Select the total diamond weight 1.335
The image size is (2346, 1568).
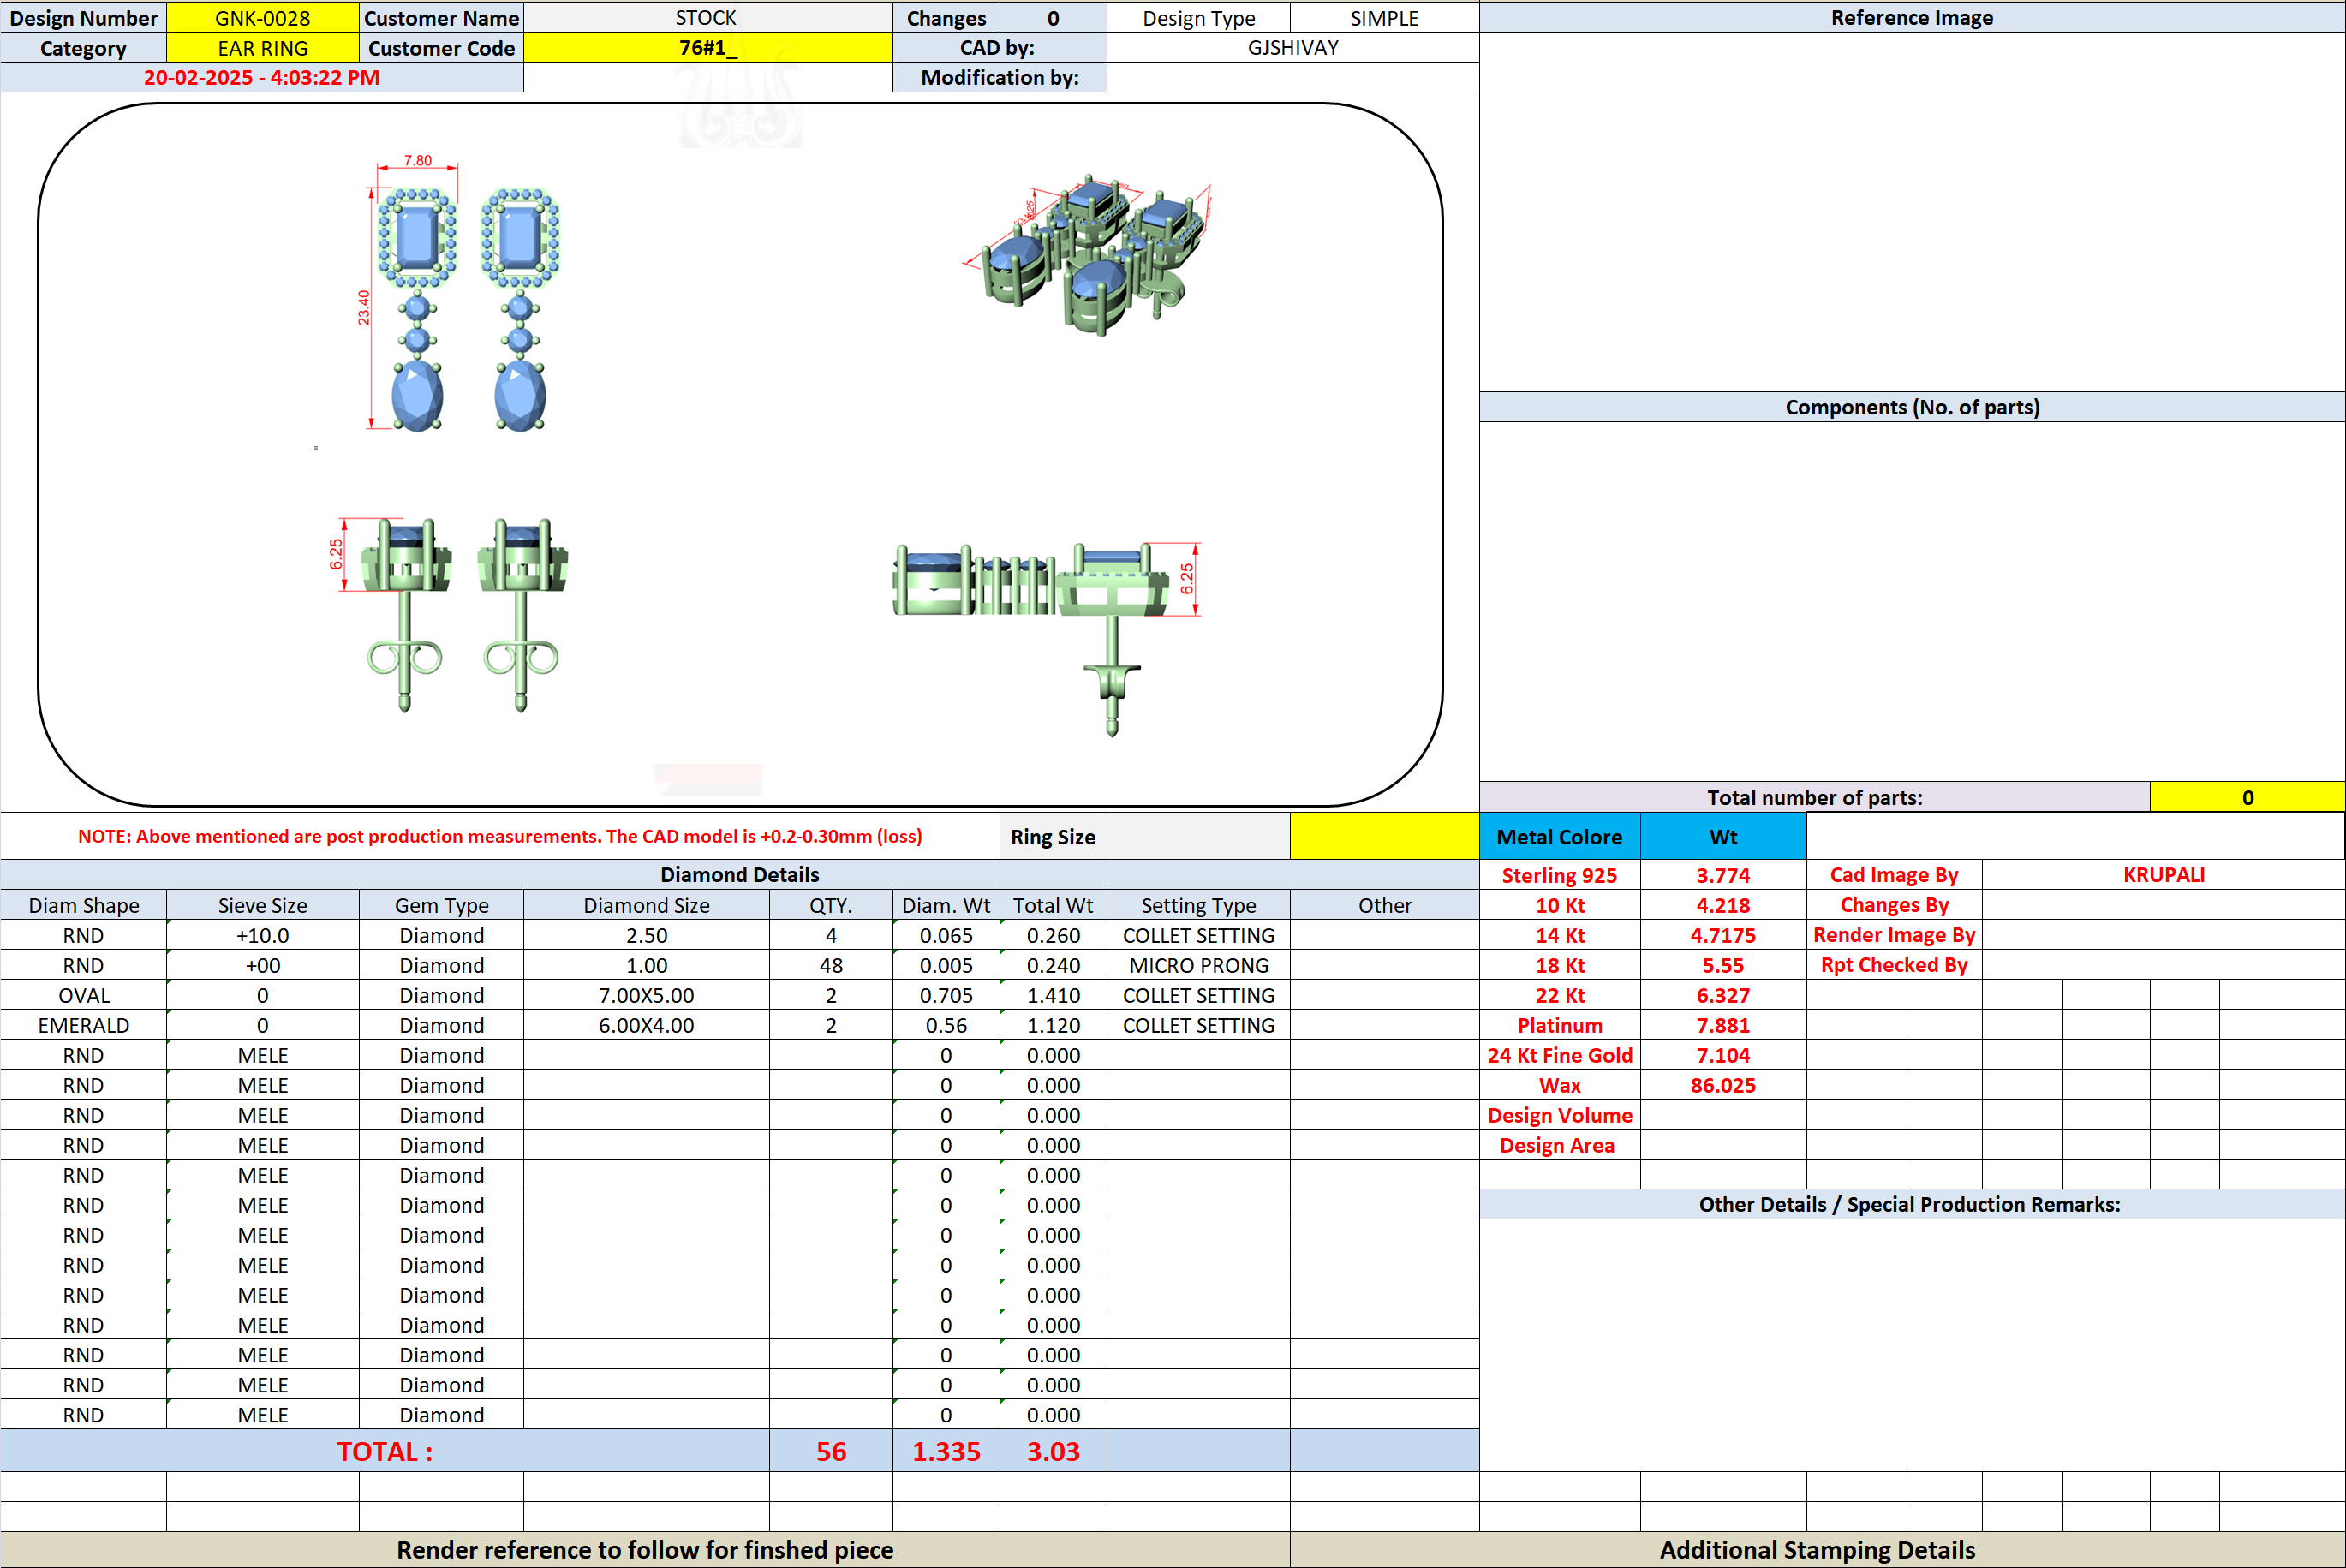tap(946, 1451)
